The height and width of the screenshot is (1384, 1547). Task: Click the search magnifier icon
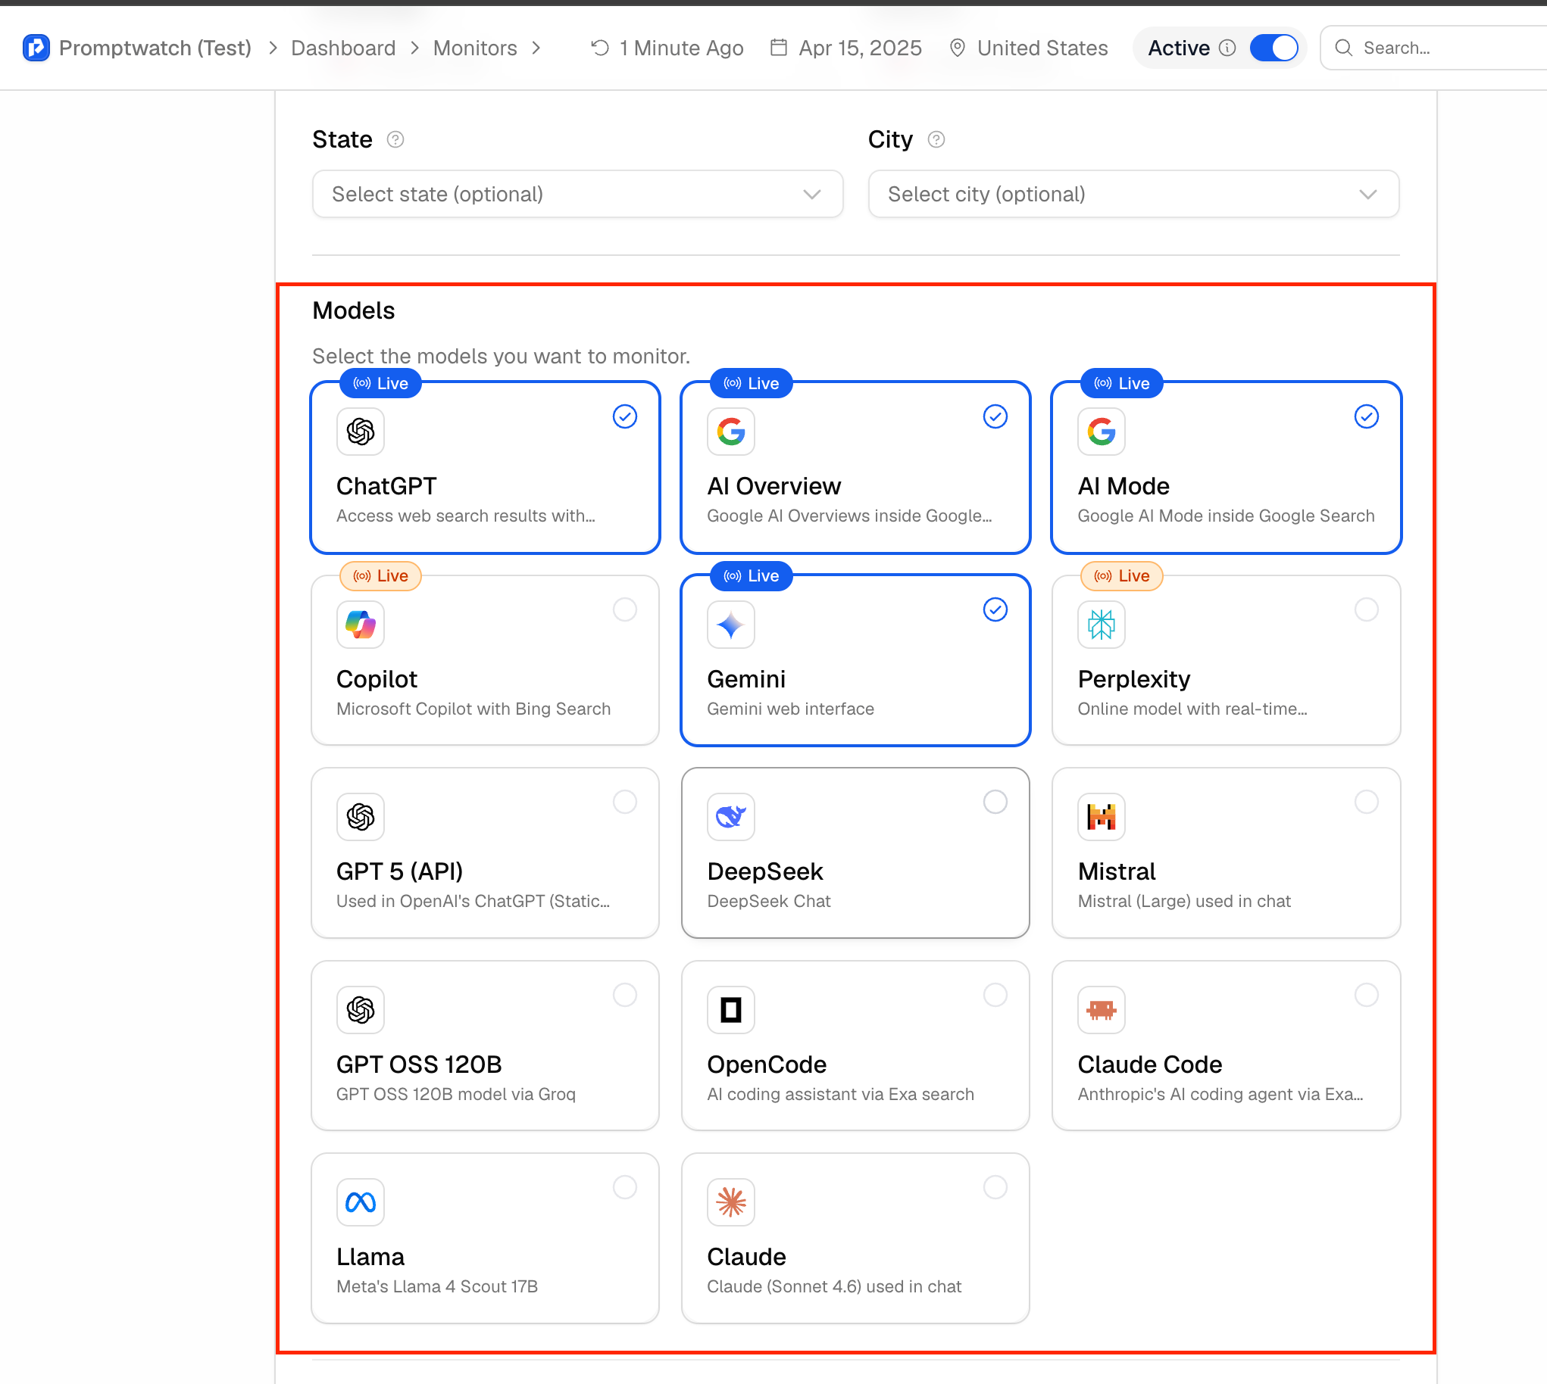[x=1345, y=48]
